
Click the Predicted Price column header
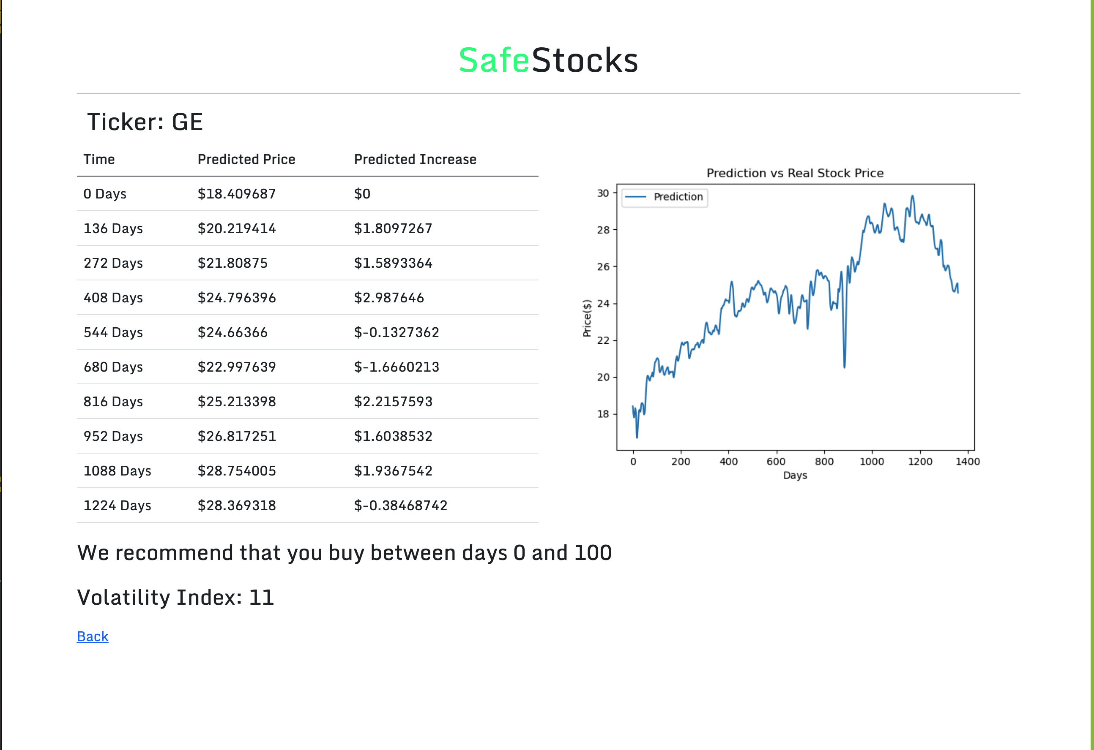tap(246, 159)
